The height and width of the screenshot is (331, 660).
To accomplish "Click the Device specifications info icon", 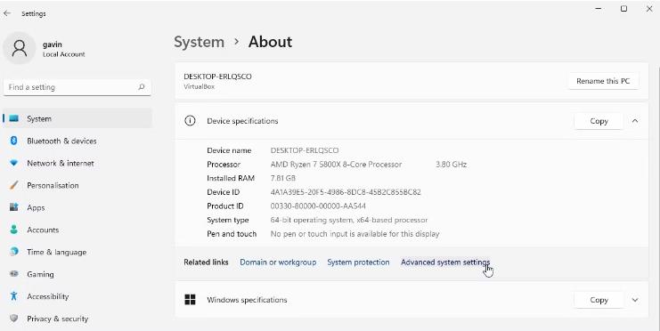I will [190, 121].
